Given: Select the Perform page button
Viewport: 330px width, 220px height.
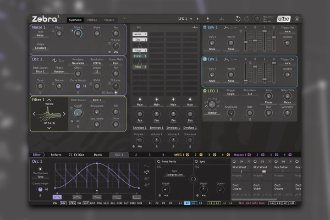Looking at the screenshot, I should tap(56, 155).
